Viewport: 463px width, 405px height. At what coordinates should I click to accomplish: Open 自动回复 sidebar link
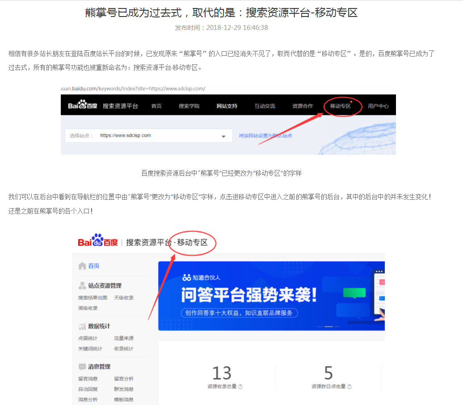click(x=88, y=389)
